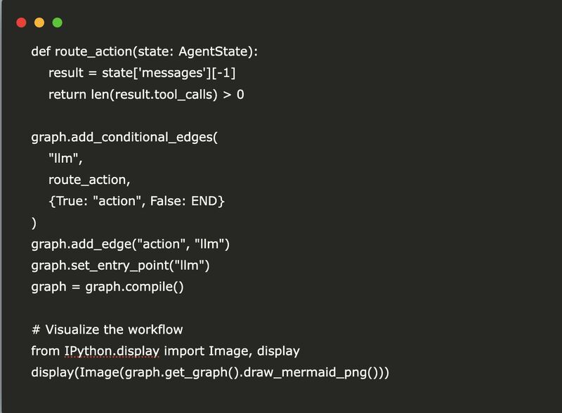Click the graph.add_edge("action", "llm") line
Viewport: 562px width, 413px height.
coord(130,244)
